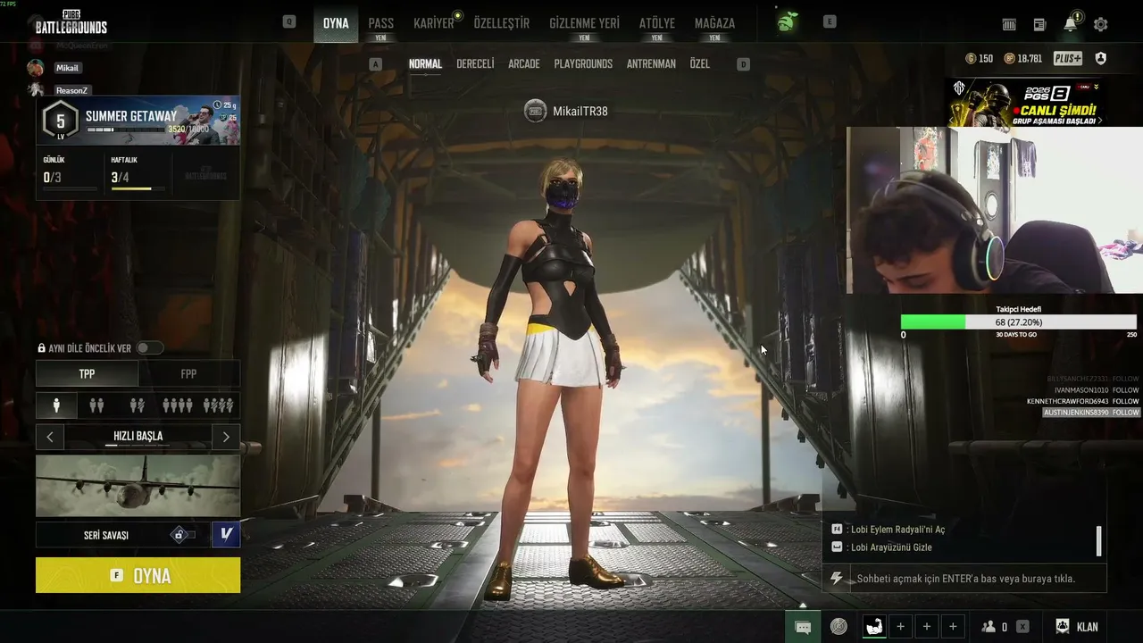Open the KLAN button
The image size is (1143, 643).
pyautogui.click(x=1077, y=627)
